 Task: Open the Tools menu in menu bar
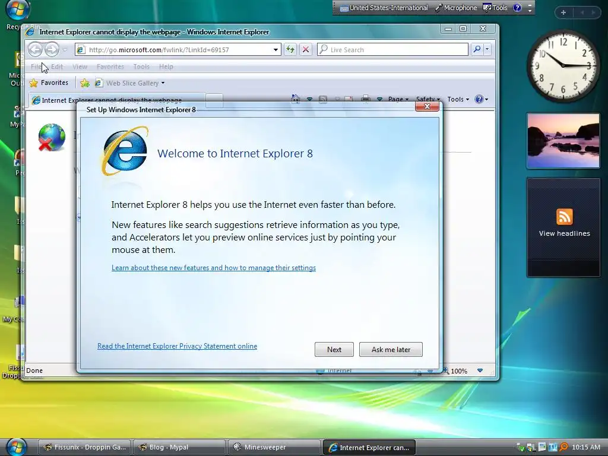point(141,66)
